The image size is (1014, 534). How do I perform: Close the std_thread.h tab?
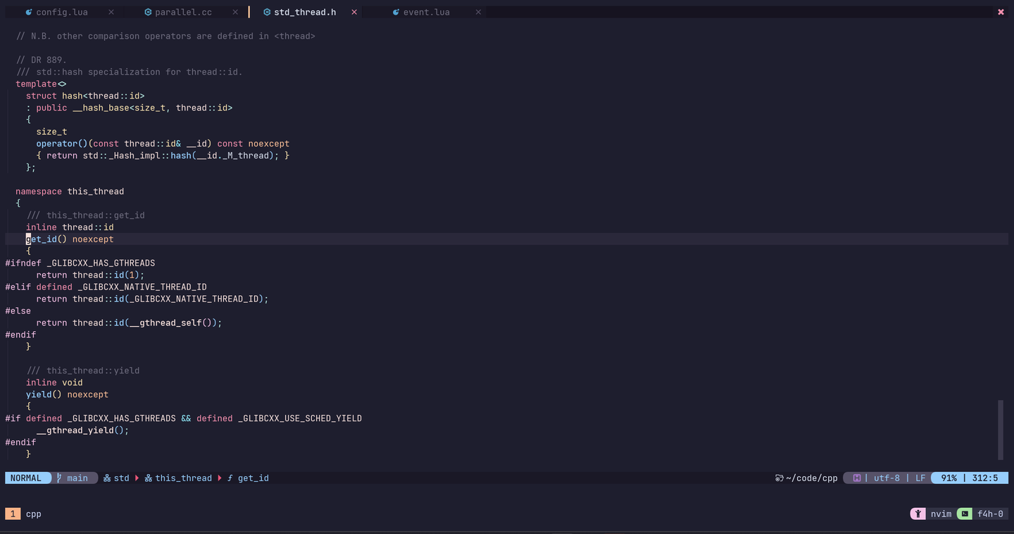(354, 13)
